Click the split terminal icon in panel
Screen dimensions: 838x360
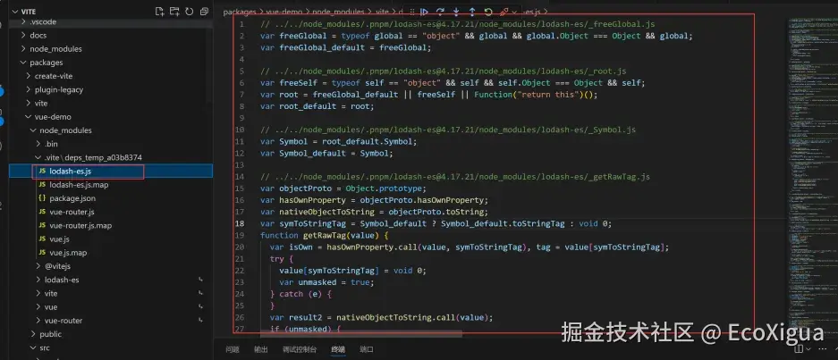[799, 349]
